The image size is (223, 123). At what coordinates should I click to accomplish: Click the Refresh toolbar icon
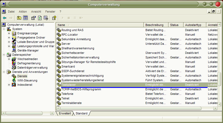coord(40,18)
